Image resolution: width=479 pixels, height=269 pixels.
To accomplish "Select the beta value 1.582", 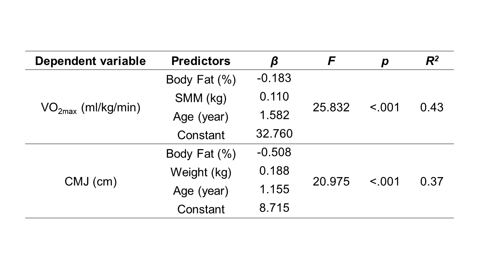I will pyautogui.click(x=274, y=115).
